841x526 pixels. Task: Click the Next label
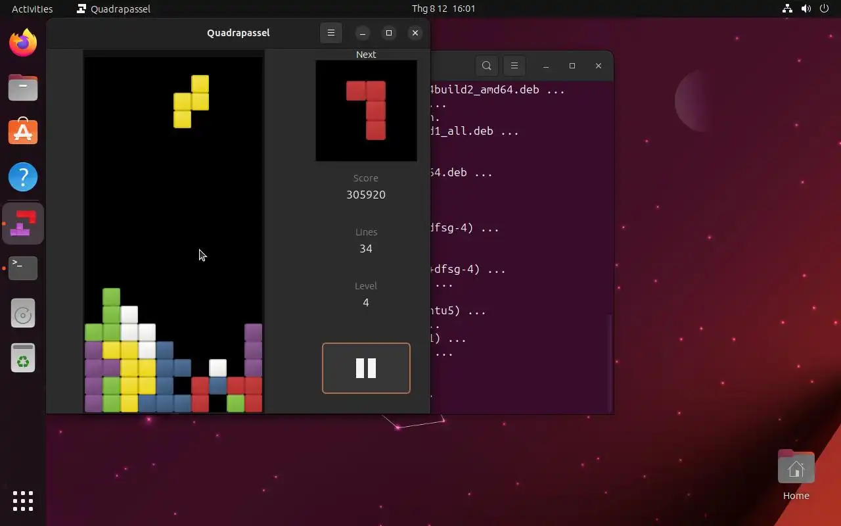[x=366, y=55]
